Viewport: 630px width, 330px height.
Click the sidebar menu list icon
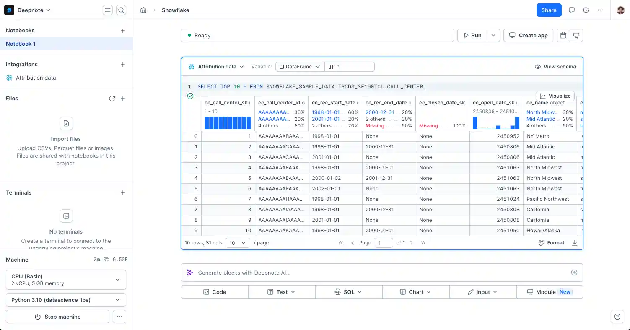click(x=108, y=10)
